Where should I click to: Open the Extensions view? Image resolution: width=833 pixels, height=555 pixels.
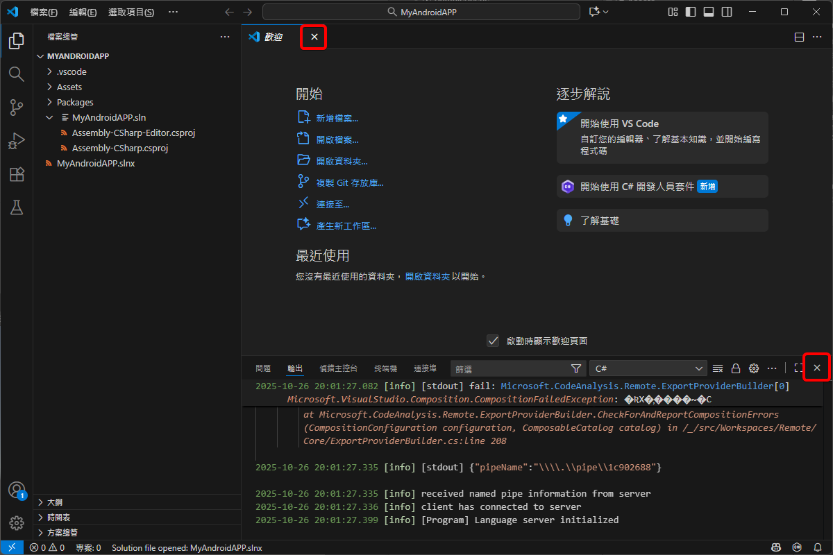coord(16,174)
